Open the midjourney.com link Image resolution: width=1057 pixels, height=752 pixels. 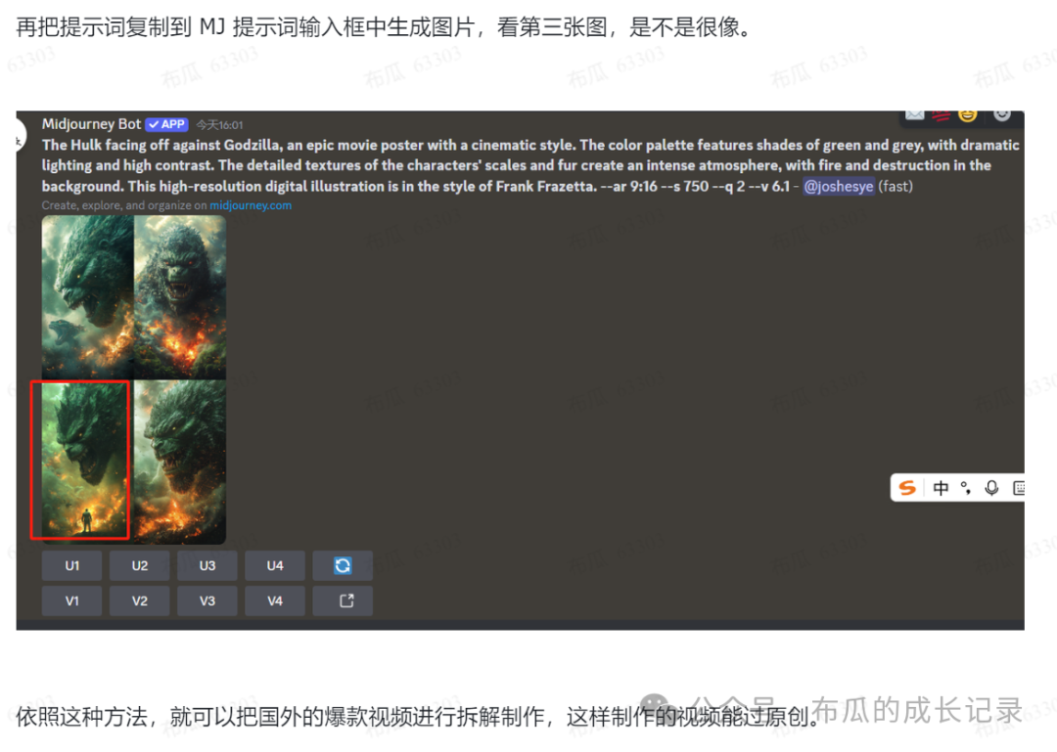(251, 205)
